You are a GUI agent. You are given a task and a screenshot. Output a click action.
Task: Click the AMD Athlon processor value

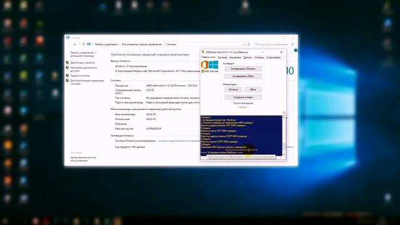[172, 86]
